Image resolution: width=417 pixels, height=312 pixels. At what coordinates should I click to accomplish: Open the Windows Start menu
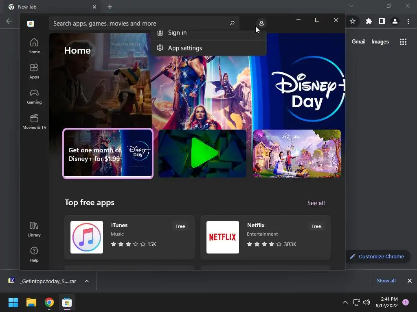13,302
